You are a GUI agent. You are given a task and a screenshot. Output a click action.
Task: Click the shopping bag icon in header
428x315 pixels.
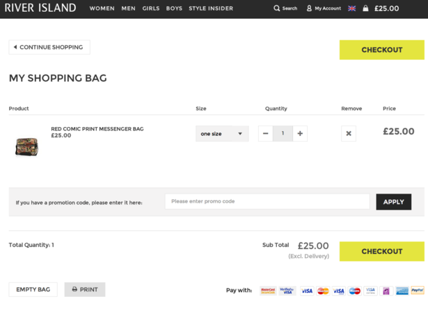(x=365, y=8)
